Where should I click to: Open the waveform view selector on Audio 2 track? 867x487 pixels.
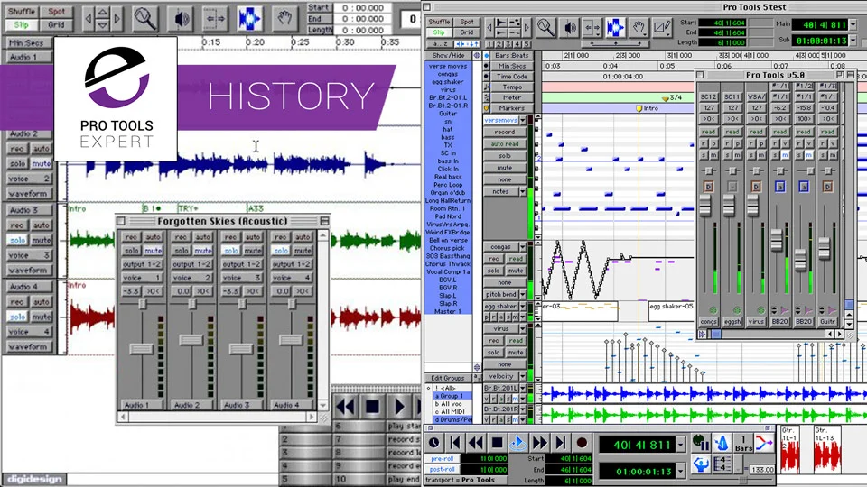click(x=29, y=194)
